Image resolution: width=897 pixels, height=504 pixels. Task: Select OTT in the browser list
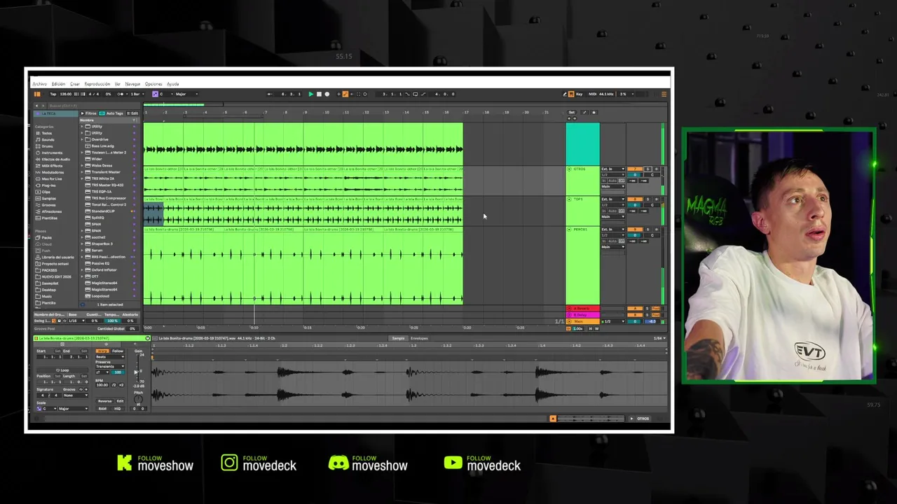click(x=95, y=276)
